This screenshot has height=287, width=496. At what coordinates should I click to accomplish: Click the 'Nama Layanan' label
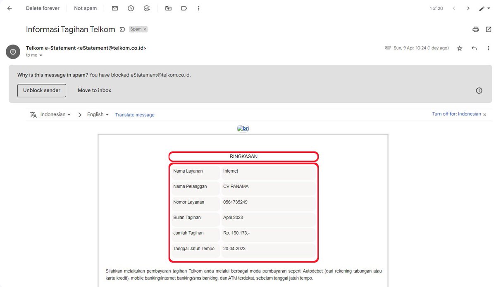coord(188,171)
